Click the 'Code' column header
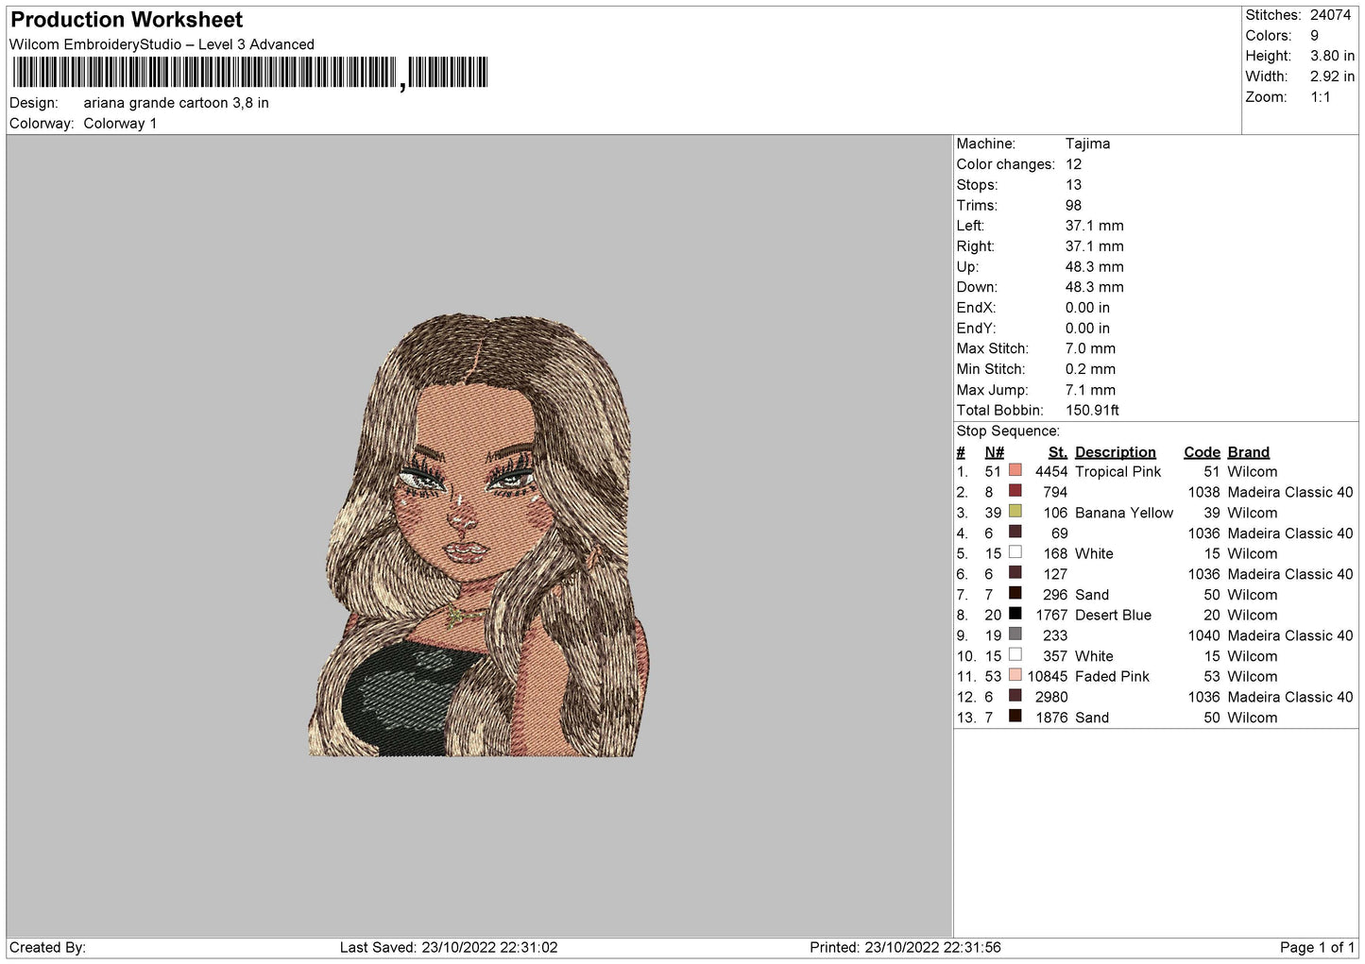This screenshot has height=964, width=1365. [1202, 452]
